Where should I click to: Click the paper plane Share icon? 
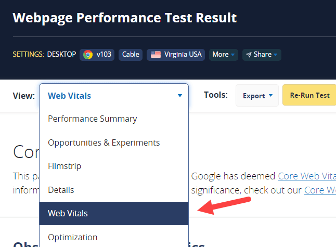(x=249, y=55)
